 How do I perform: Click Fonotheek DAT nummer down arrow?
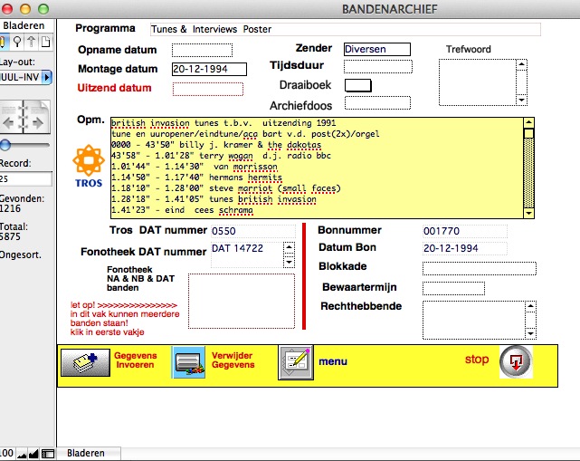[289, 262]
